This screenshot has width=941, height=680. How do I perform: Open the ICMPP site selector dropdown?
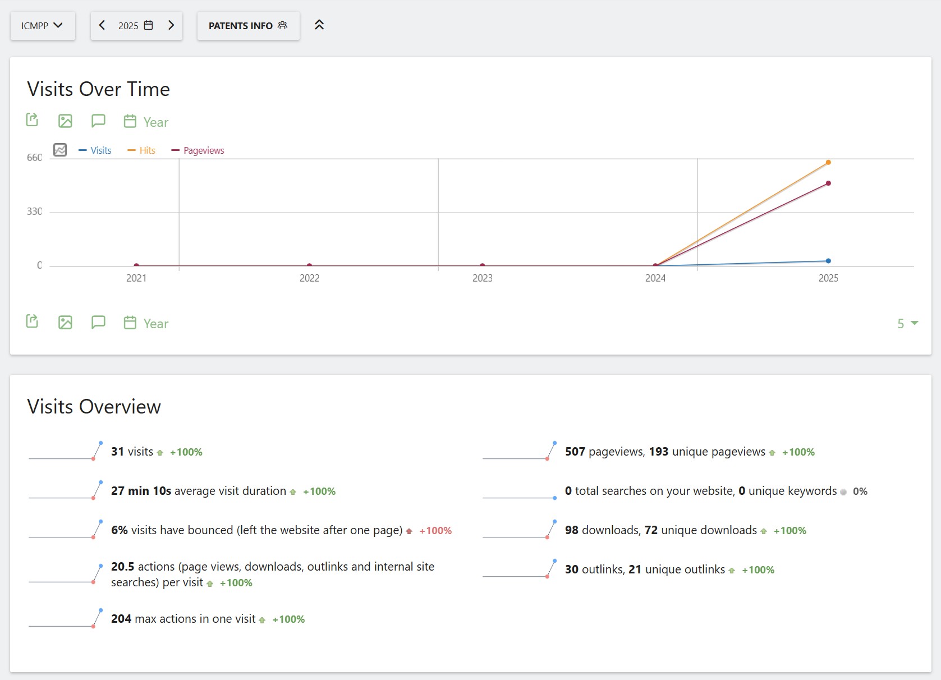pyautogui.click(x=42, y=26)
